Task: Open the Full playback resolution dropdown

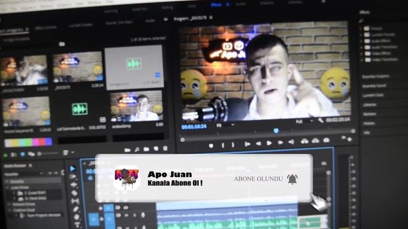Action: 305,121
